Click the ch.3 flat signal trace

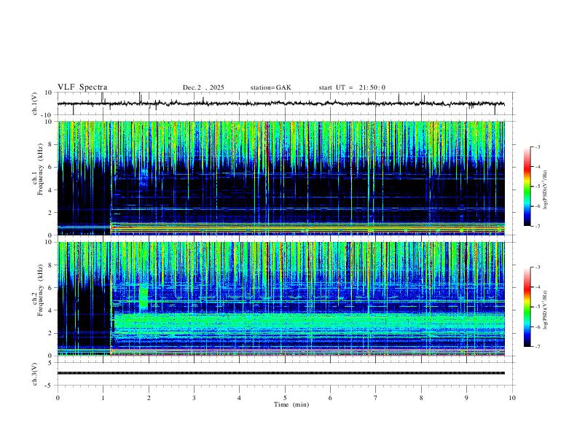click(x=281, y=373)
